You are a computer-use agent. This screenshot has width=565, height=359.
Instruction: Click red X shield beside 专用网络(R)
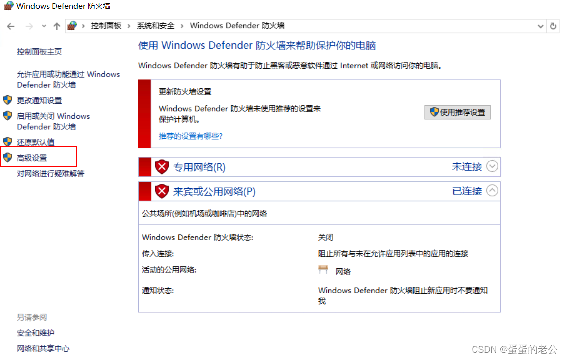pos(162,167)
